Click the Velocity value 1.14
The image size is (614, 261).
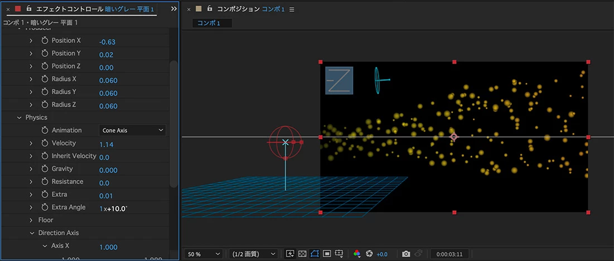(x=106, y=145)
